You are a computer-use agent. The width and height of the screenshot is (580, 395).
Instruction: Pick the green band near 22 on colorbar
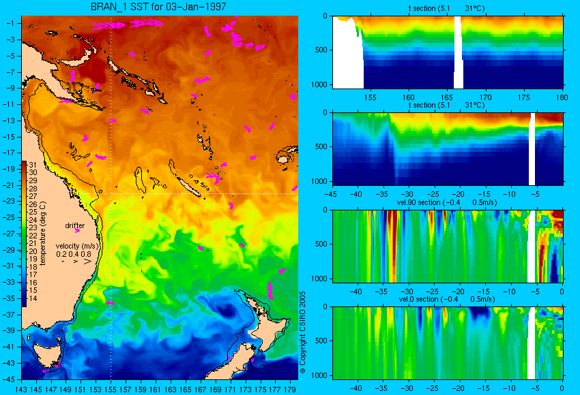click(x=24, y=235)
